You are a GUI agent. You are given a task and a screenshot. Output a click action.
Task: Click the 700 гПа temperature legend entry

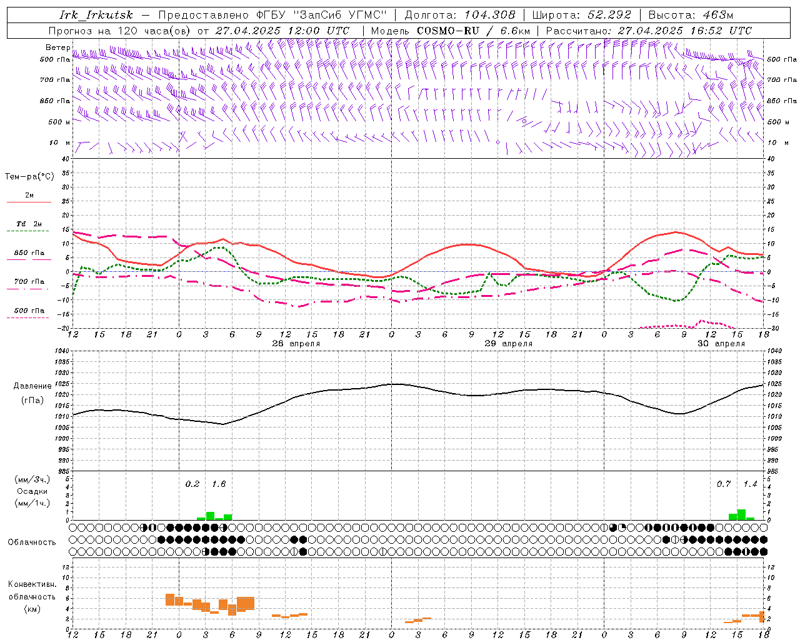[x=29, y=282]
